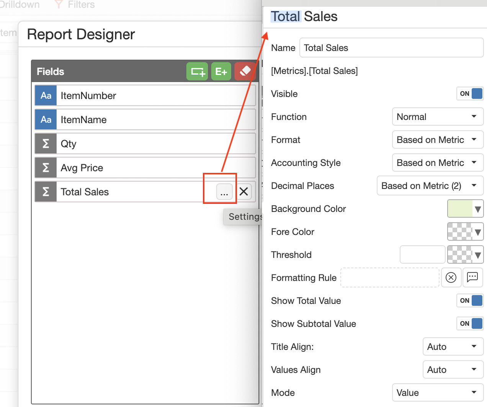Click the sigma icon beside Total Sales
The image size is (487, 407).
click(46, 192)
